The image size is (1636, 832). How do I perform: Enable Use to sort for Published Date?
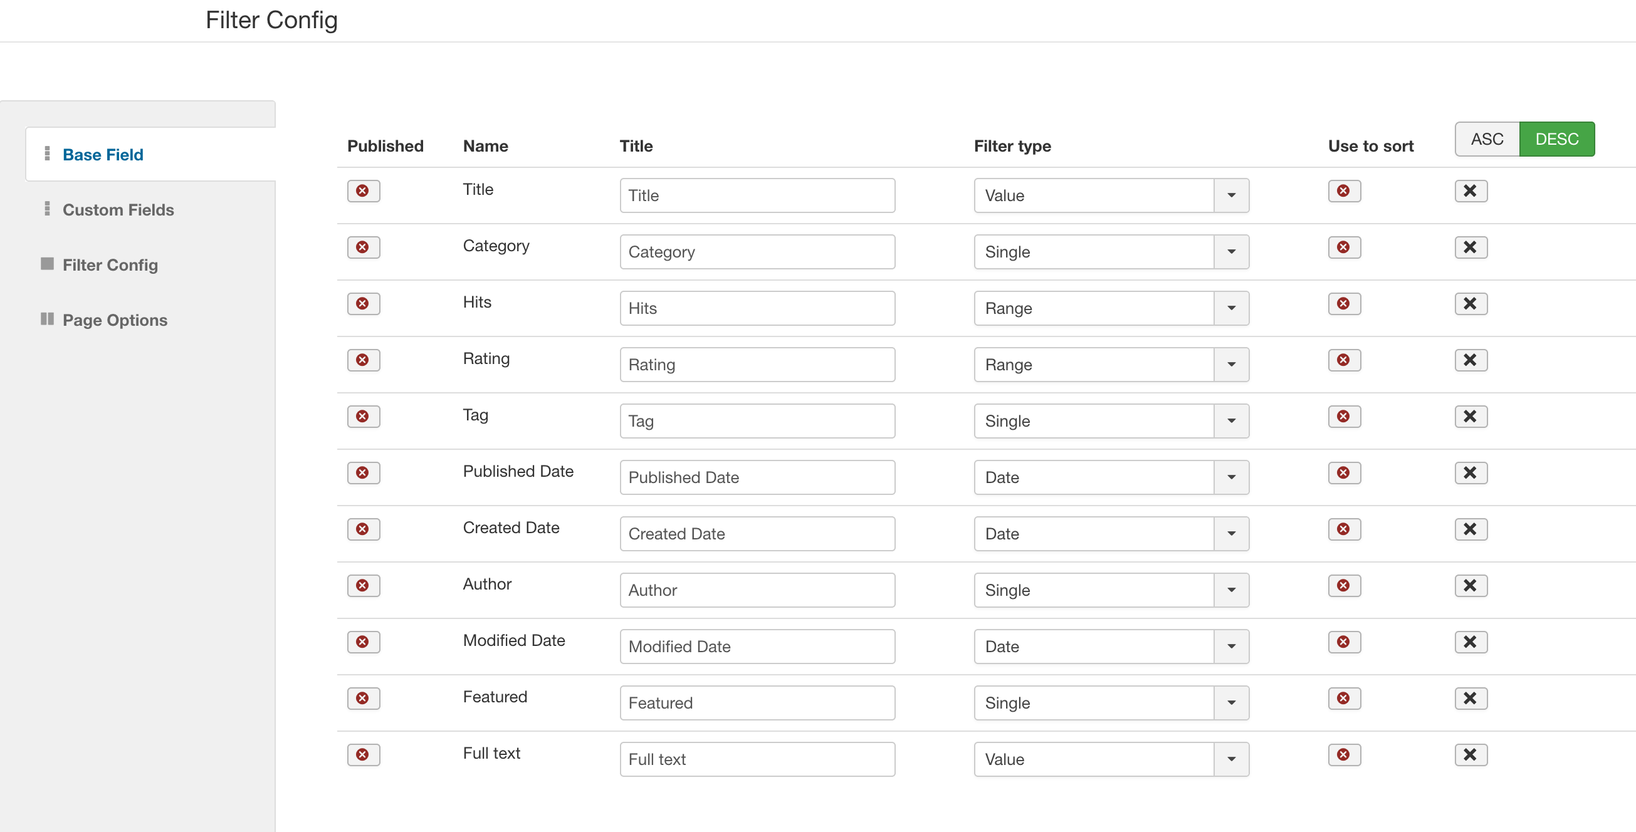tap(1344, 473)
